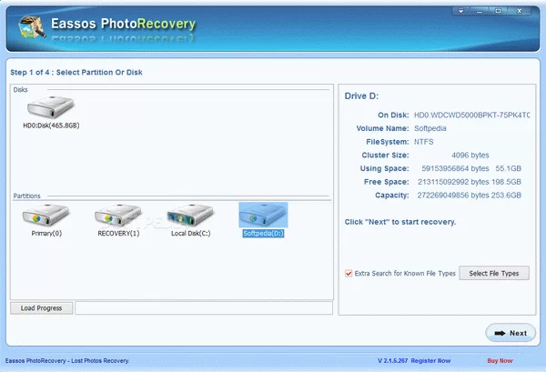Click the Softpedia(D:) highlighted label
The image size is (546, 372).
pyautogui.click(x=263, y=233)
